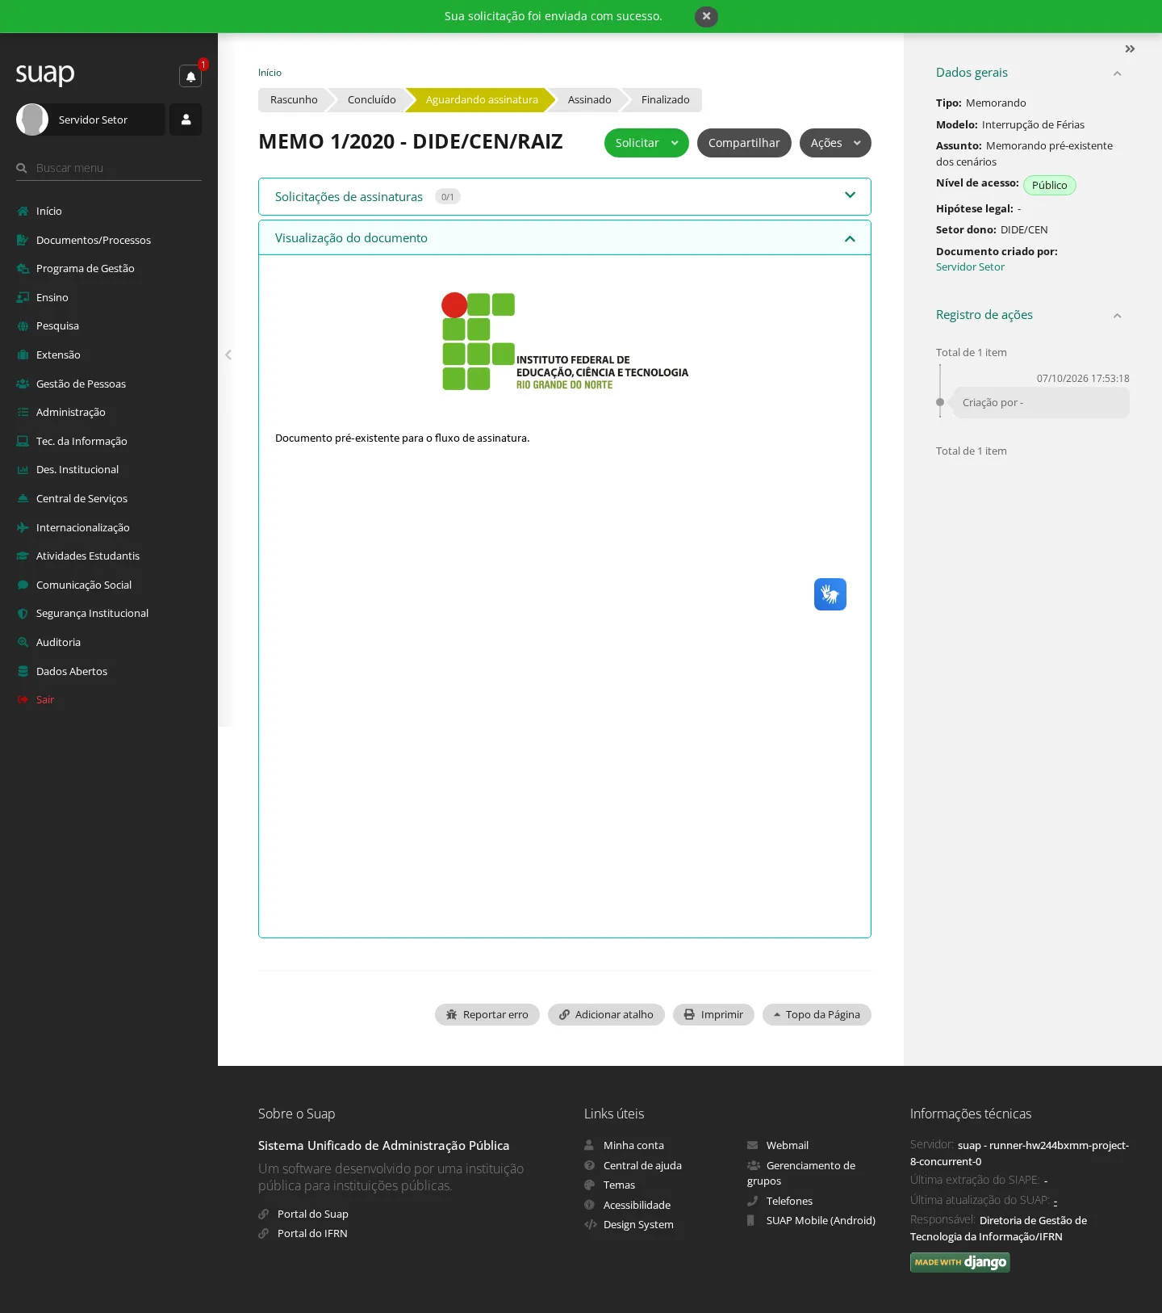
Task: Click the Sair logout icon
Action: point(23,699)
